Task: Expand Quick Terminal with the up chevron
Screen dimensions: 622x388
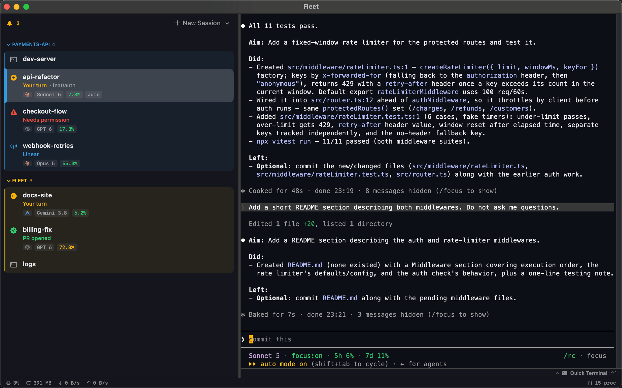Action: [557, 373]
